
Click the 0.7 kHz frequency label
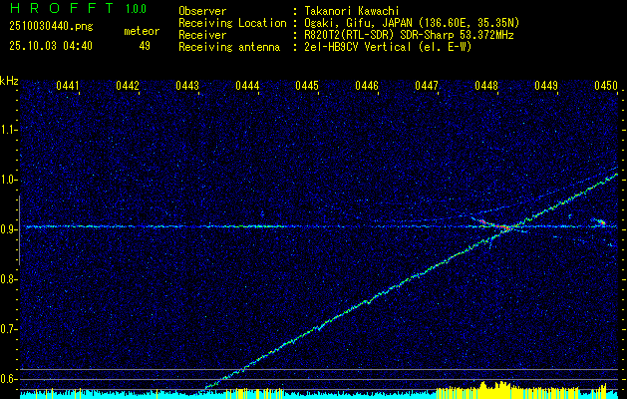click(9, 330)
